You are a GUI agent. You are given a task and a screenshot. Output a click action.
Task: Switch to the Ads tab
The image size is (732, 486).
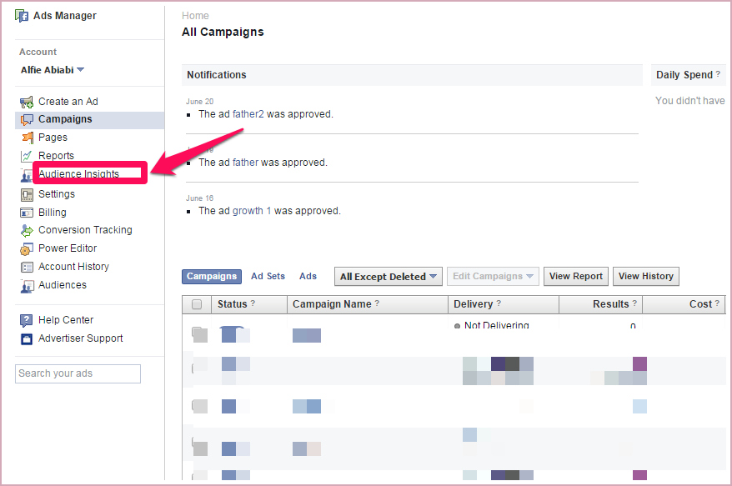point(308,276)
